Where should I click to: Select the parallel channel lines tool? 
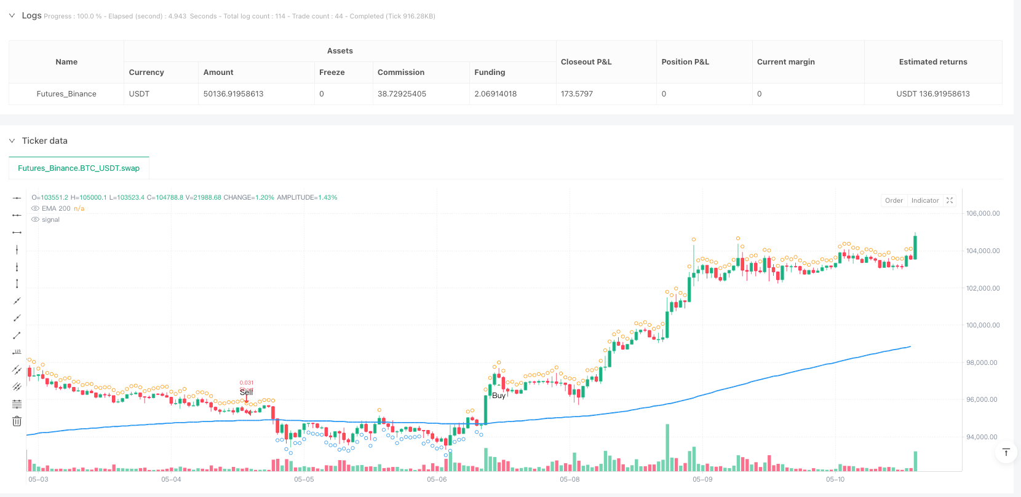coord(17,369)
